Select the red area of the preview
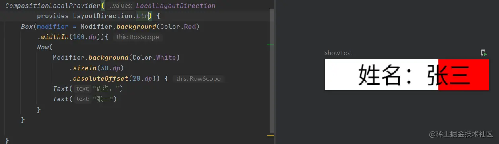 point(464,75)
